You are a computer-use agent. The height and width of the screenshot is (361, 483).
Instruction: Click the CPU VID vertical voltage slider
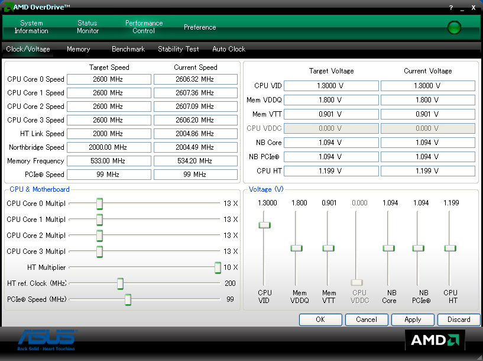pyautogui.click(x=264, y=225)
